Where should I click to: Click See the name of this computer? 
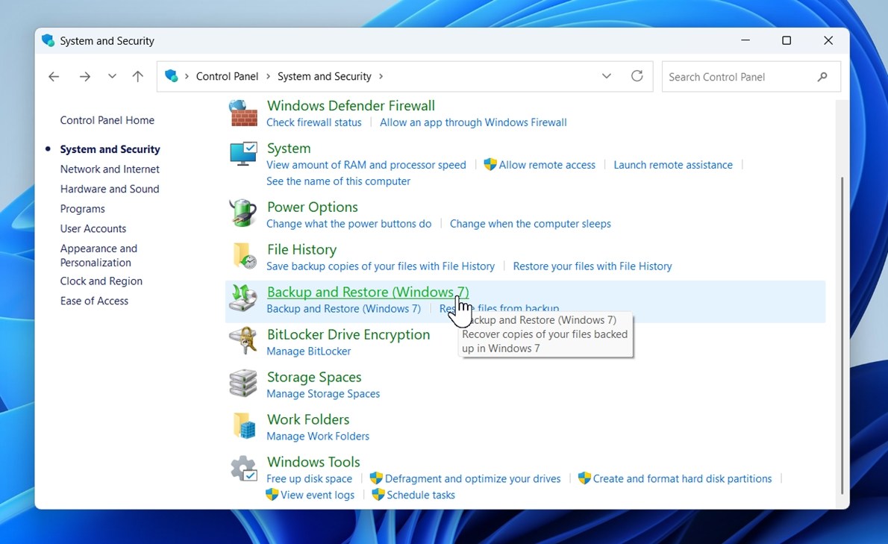(338, 181)
